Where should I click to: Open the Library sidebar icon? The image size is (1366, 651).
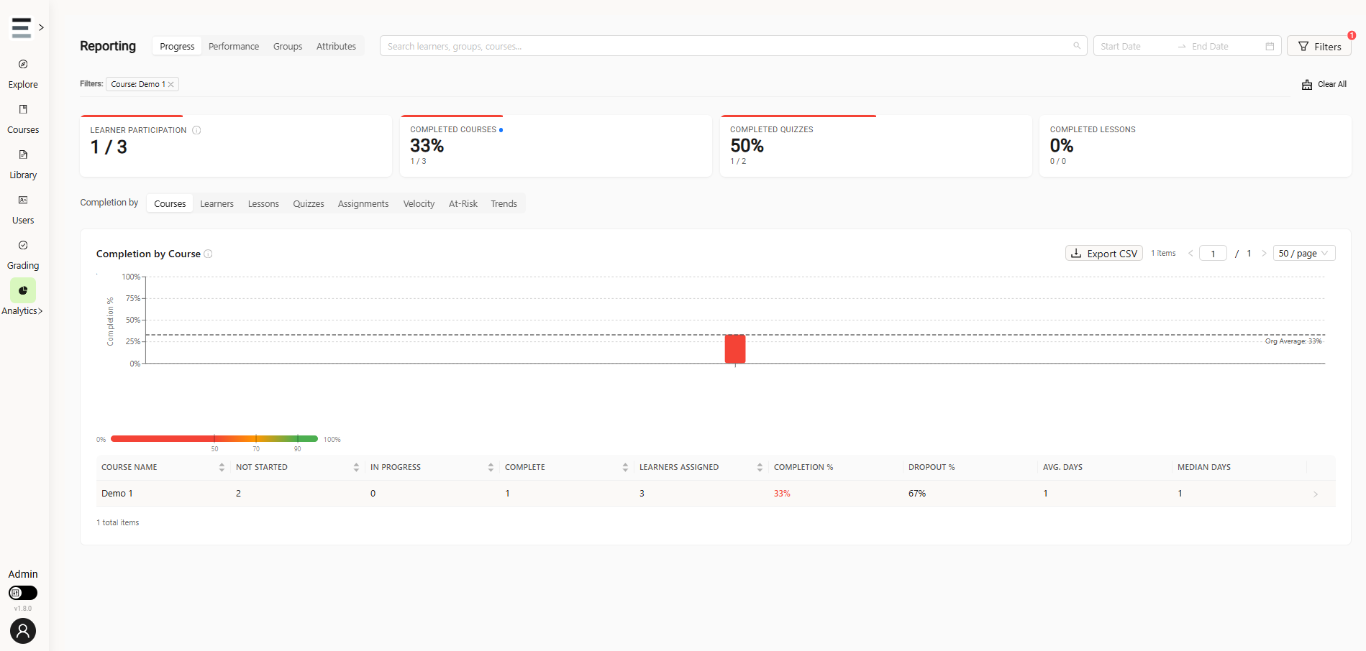[x=23, y=154]
